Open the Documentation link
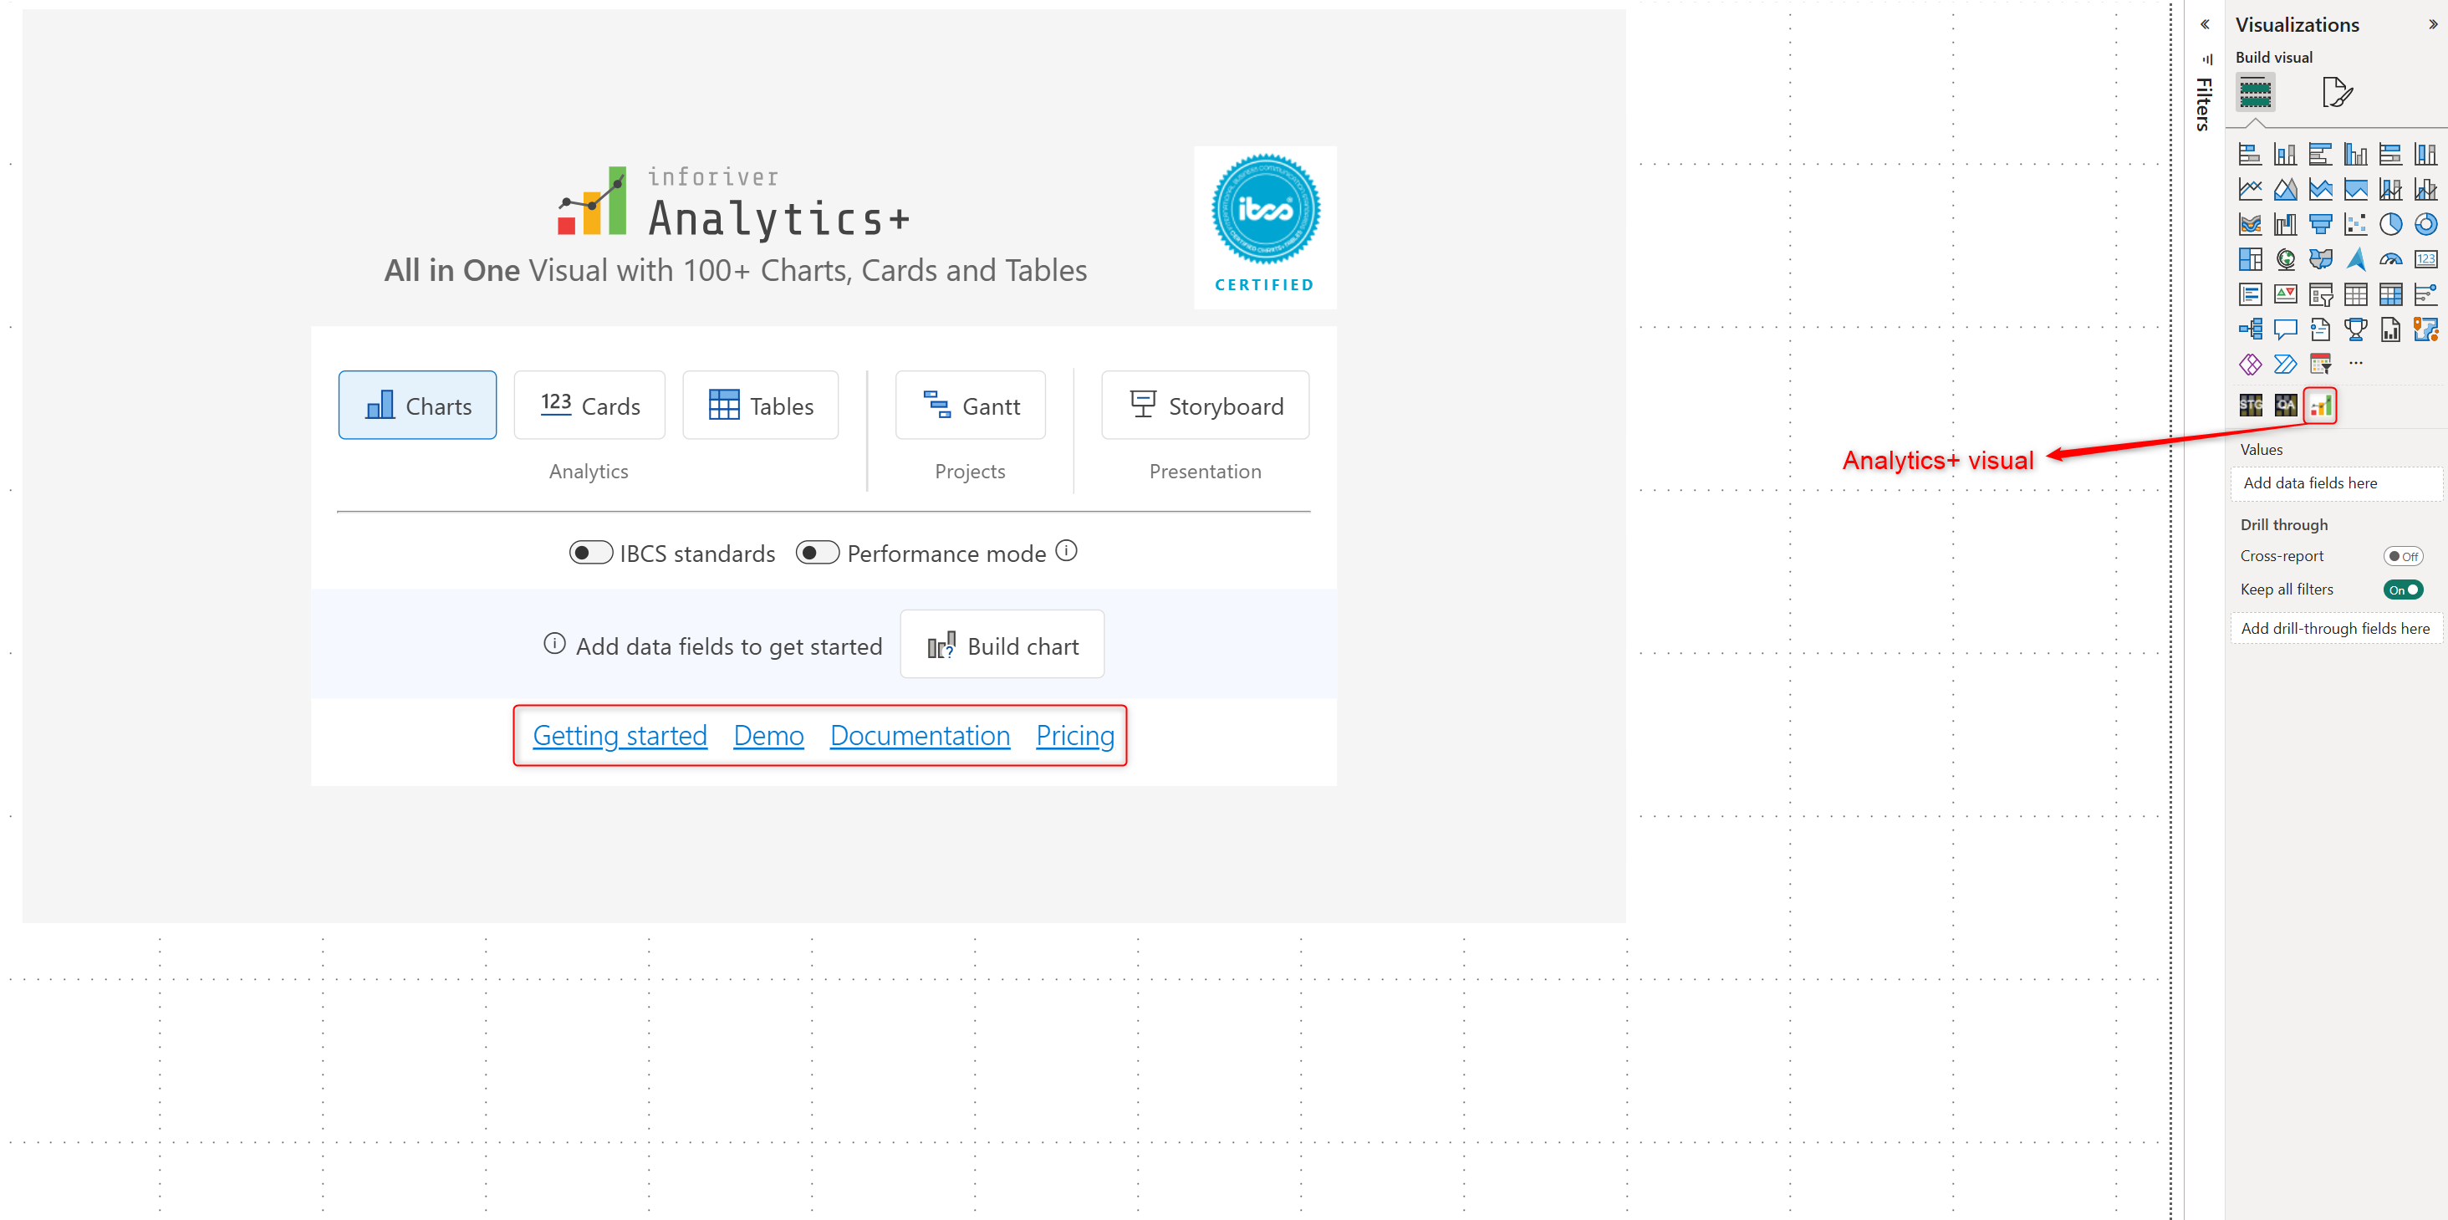 pyautogui.click(x=919, y=735)
